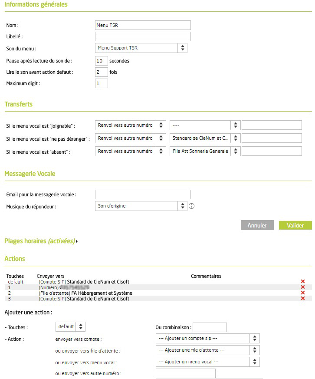Viewport: 315px width, 379px height.
Task: Open the Ajouter une file d'attente dropdown
Action: 207,350
